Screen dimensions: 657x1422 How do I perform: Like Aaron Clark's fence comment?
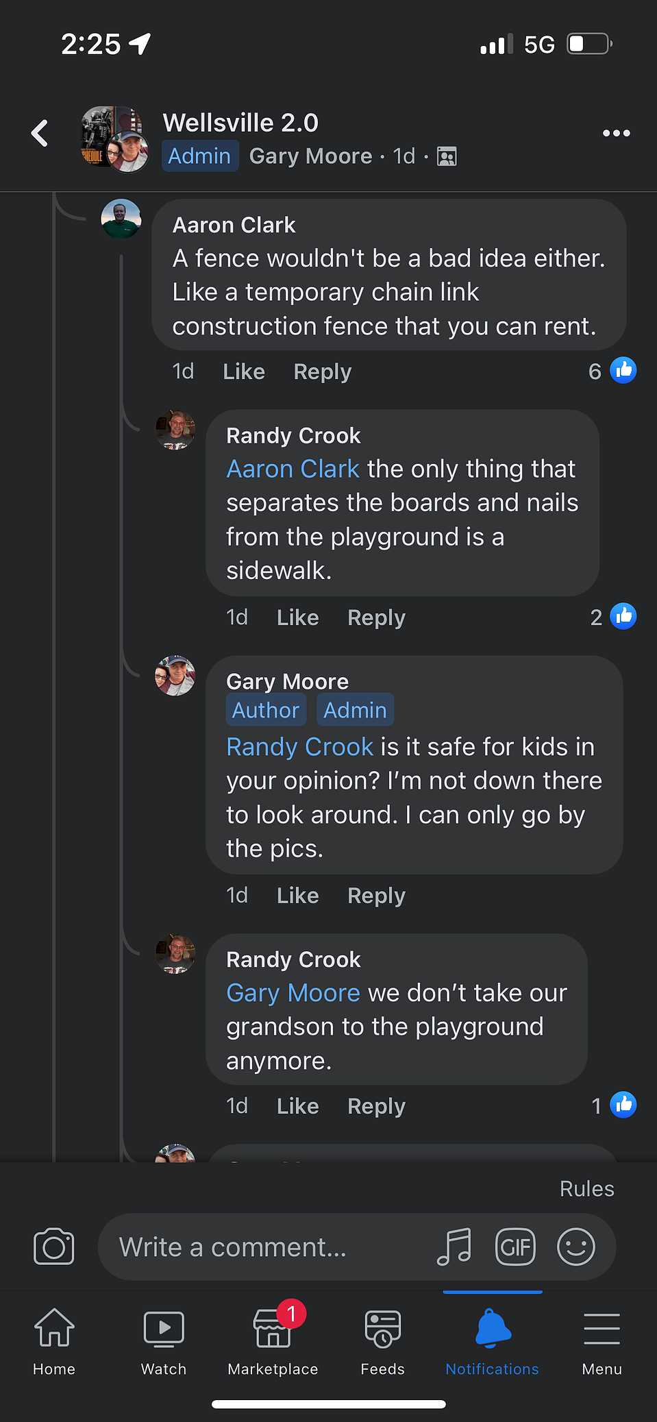(x=244, y=371)
